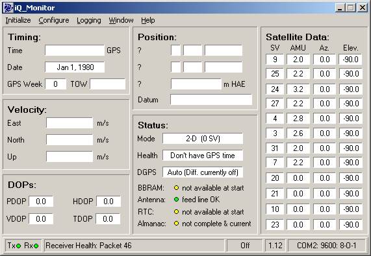Viewport: 371px width, 256px height.
Task: Open the Window menu
Action: pos(121,20)
